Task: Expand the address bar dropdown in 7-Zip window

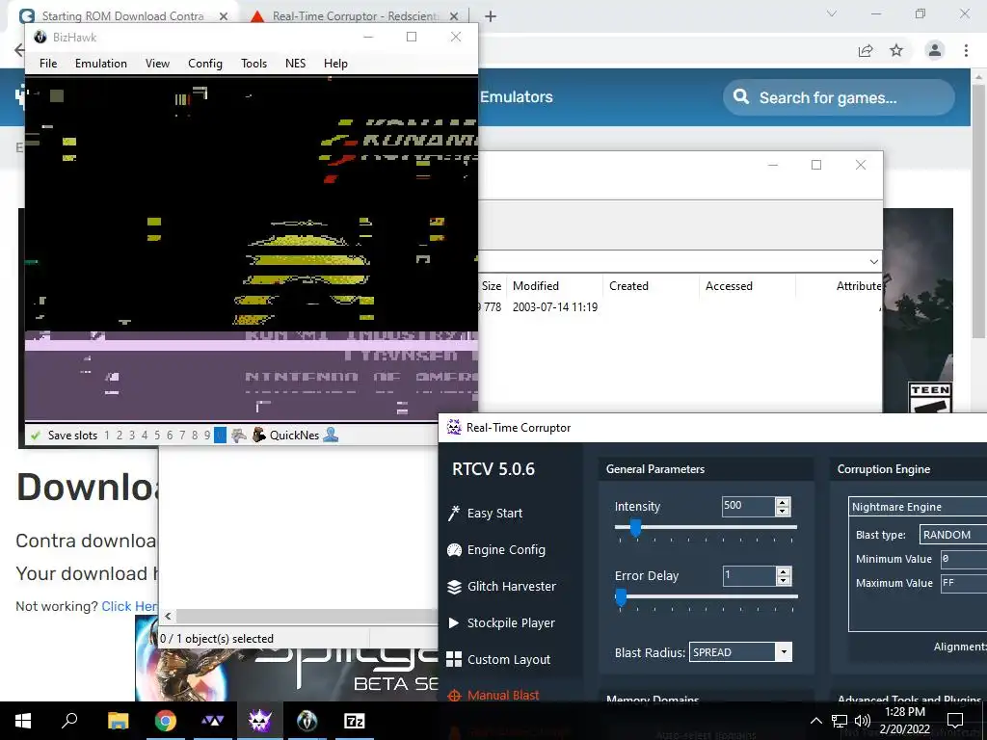Action: [x=873, y=261]
